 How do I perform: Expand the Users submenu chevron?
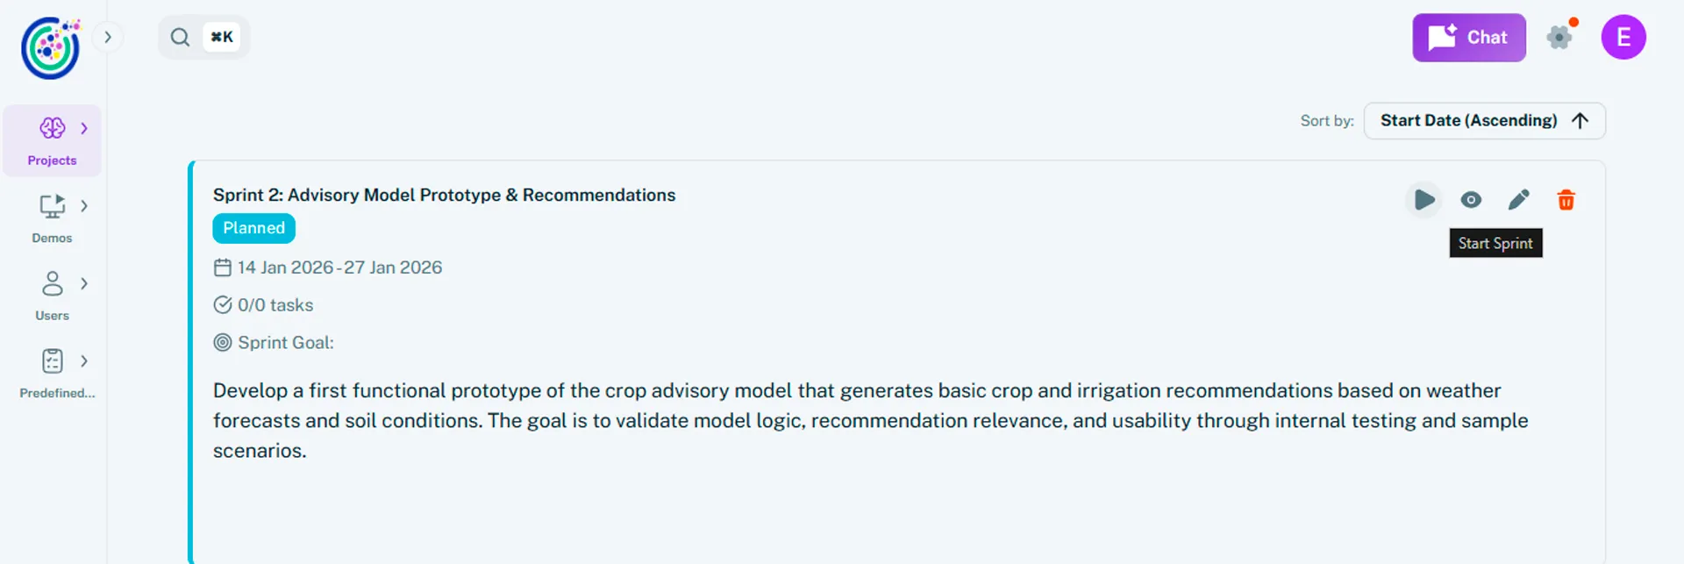[84, 283]
